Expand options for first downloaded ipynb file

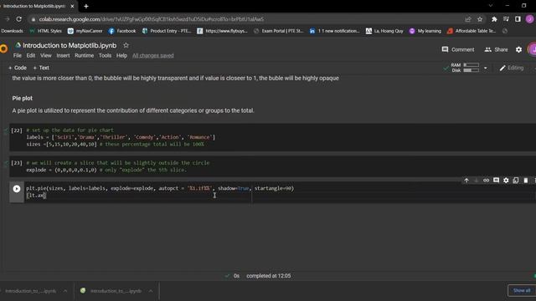(65, 291)
